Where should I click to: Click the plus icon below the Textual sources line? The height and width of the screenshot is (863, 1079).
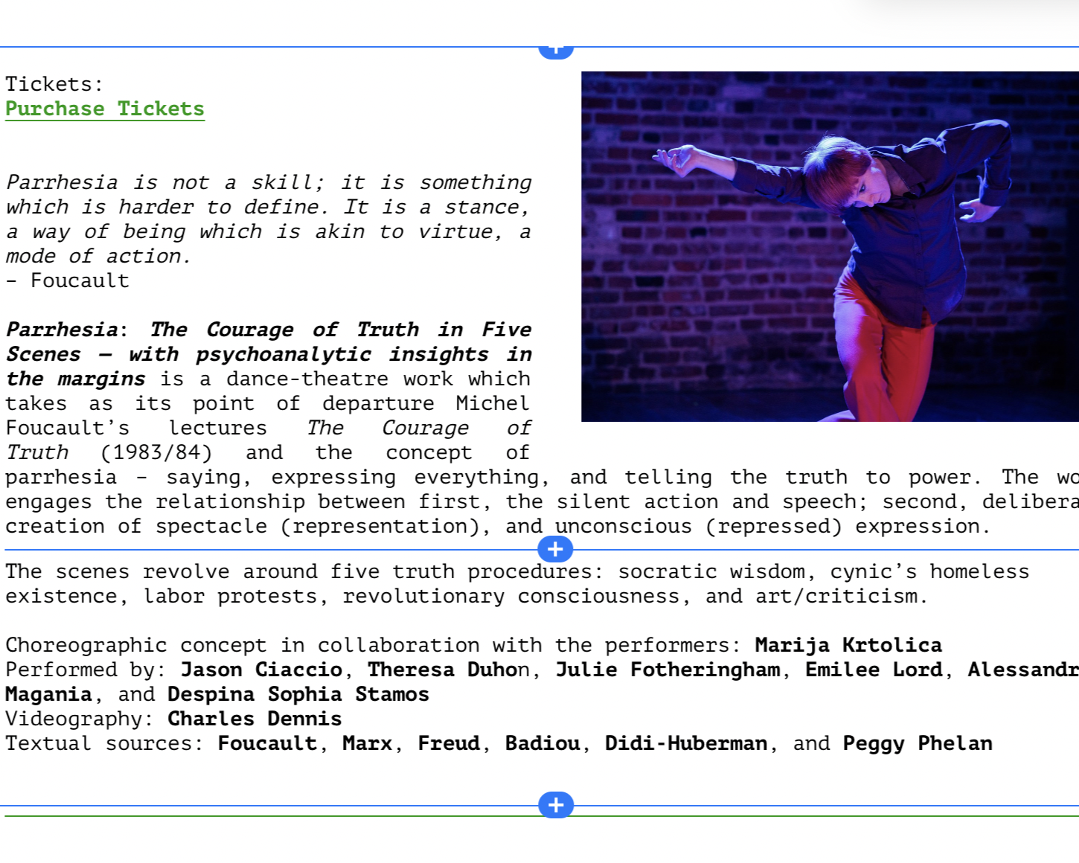click(555, 804)
